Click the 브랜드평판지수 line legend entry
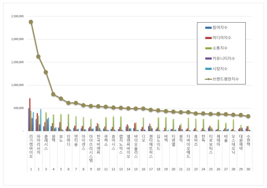The image size is (267, 188). tap(221, 79)
